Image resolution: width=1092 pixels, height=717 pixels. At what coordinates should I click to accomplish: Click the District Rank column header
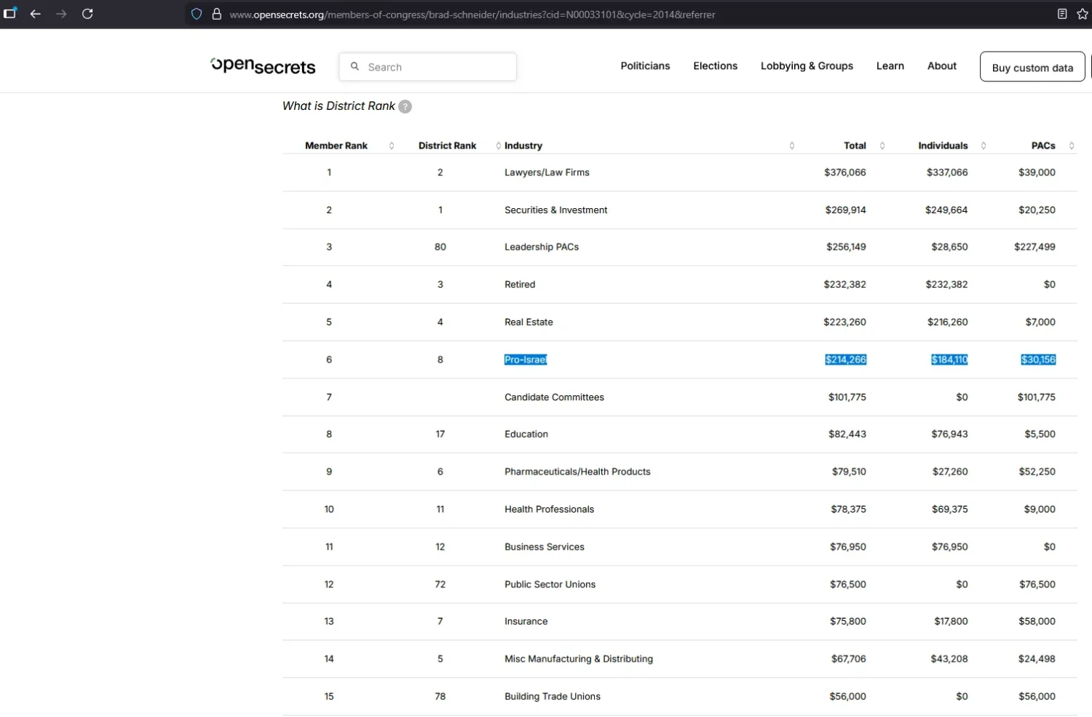coord(447,146)
